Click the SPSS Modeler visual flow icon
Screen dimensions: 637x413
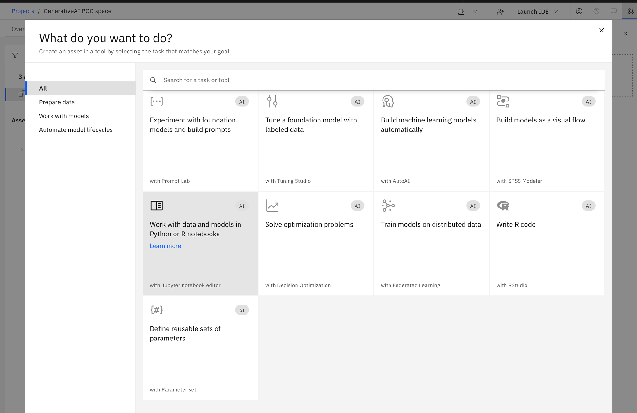point(503,101)
